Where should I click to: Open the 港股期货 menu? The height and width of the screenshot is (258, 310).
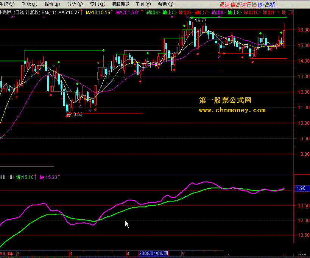[x=120, y=4]
